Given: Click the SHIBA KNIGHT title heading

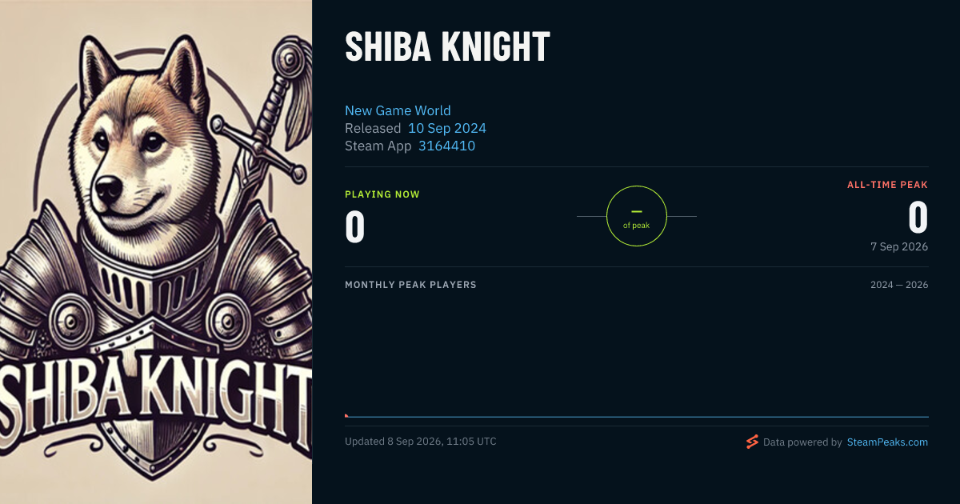Looking at the screenshot, I should [x=447, y=48].
